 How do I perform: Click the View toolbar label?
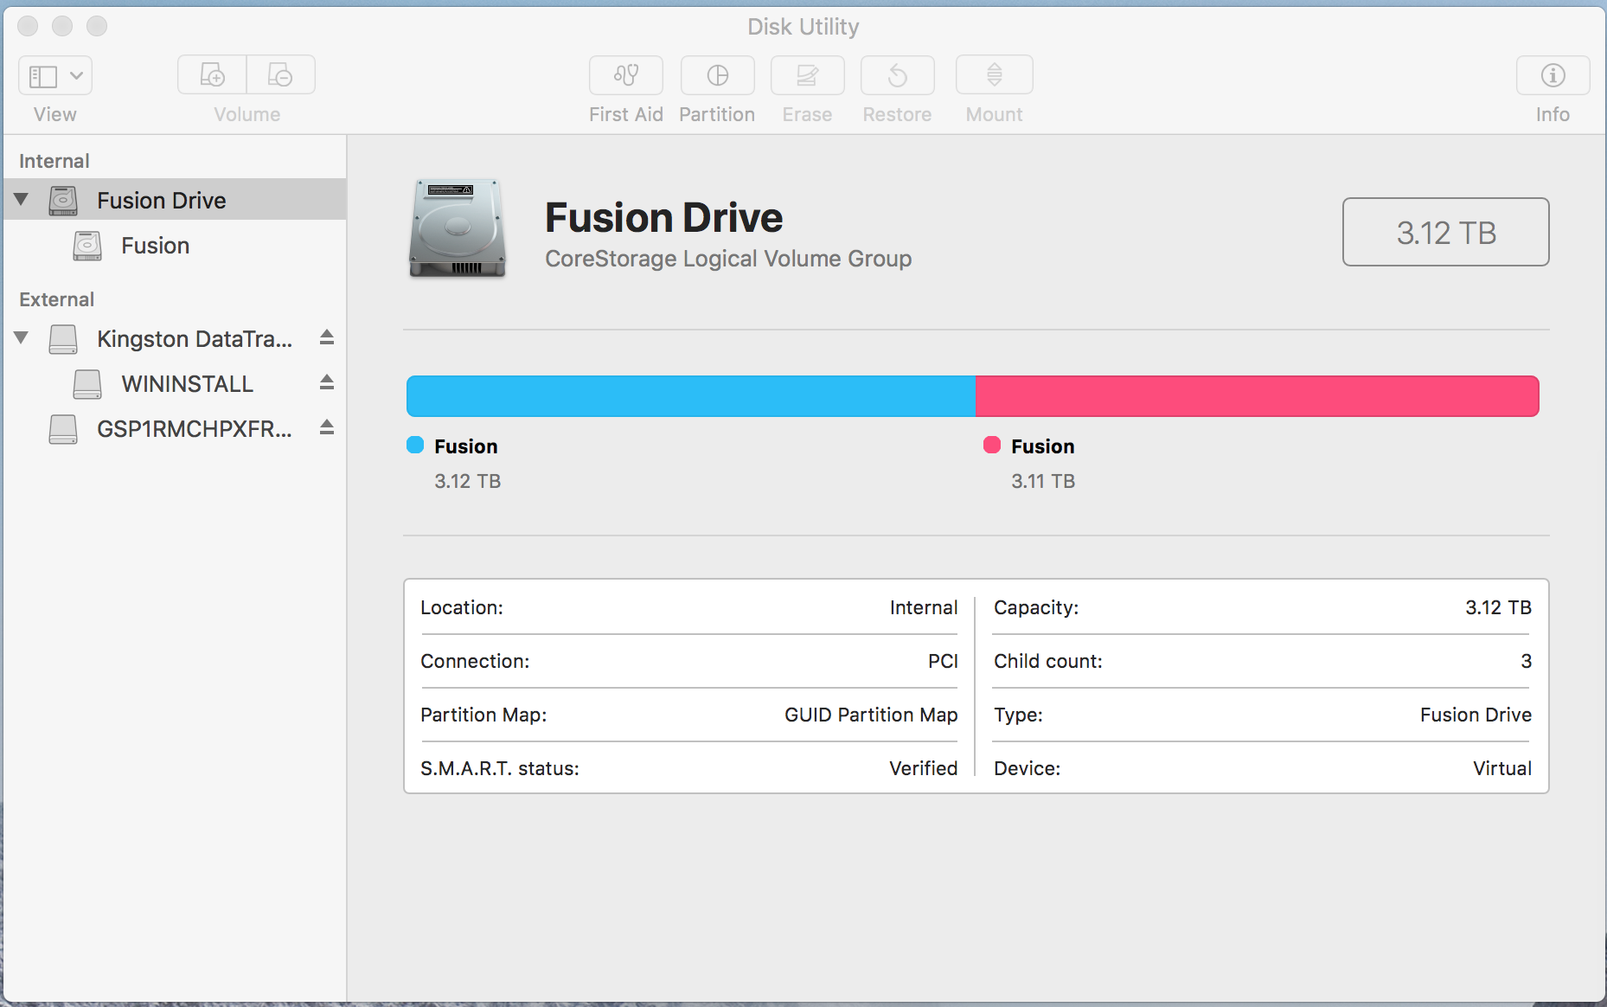coord(55,114)
